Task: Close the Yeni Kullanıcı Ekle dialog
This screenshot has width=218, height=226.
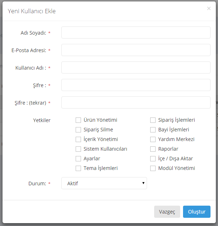Action: coord(209,9)
